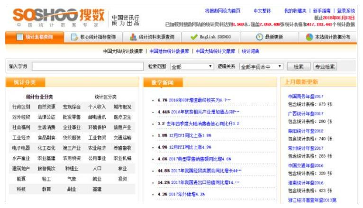Viewport: 363px width, 208px height.
Task: Click the 投资 category
Action: 122,179
